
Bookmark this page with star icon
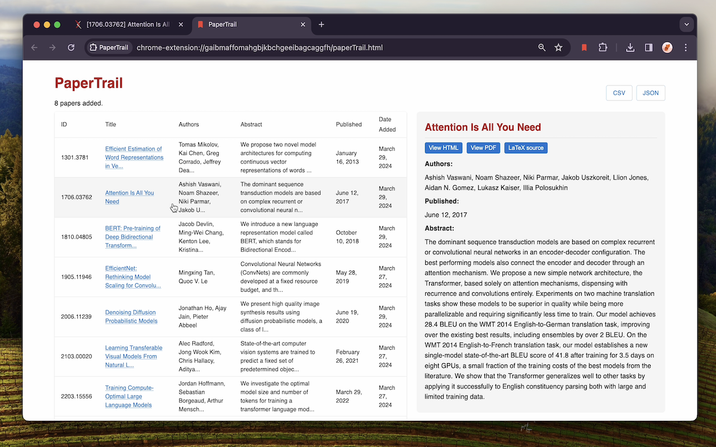tap(558, 47)
